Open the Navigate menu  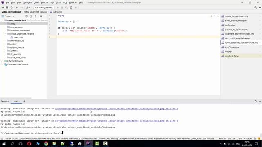(x=27, y=2)
